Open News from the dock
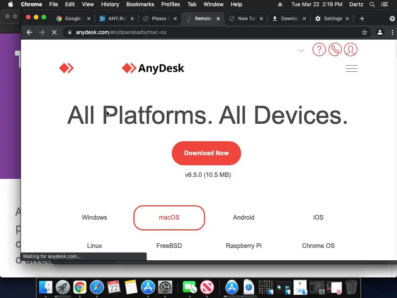 pyautogui.click(x=207, y=288)
